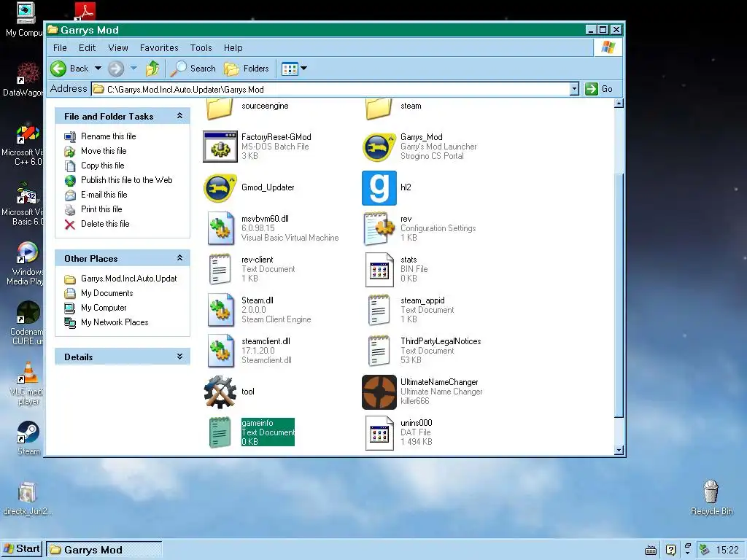Screen dimensions: 747x560
Task: Open the Gmod_Updater icon
Action: coord(220,187)
